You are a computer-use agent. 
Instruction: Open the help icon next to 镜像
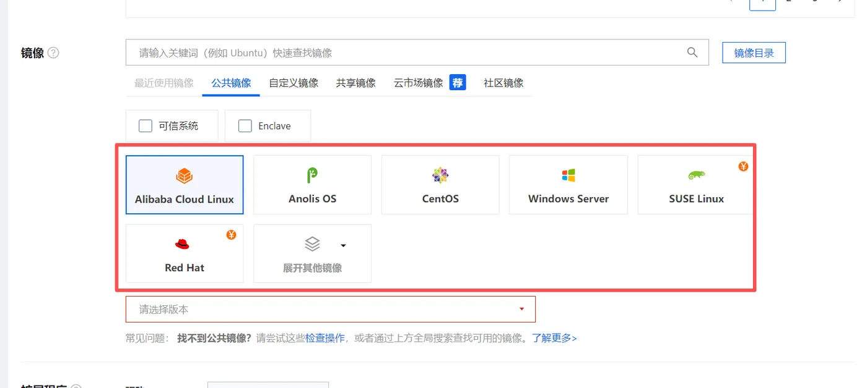pos(53,53)
